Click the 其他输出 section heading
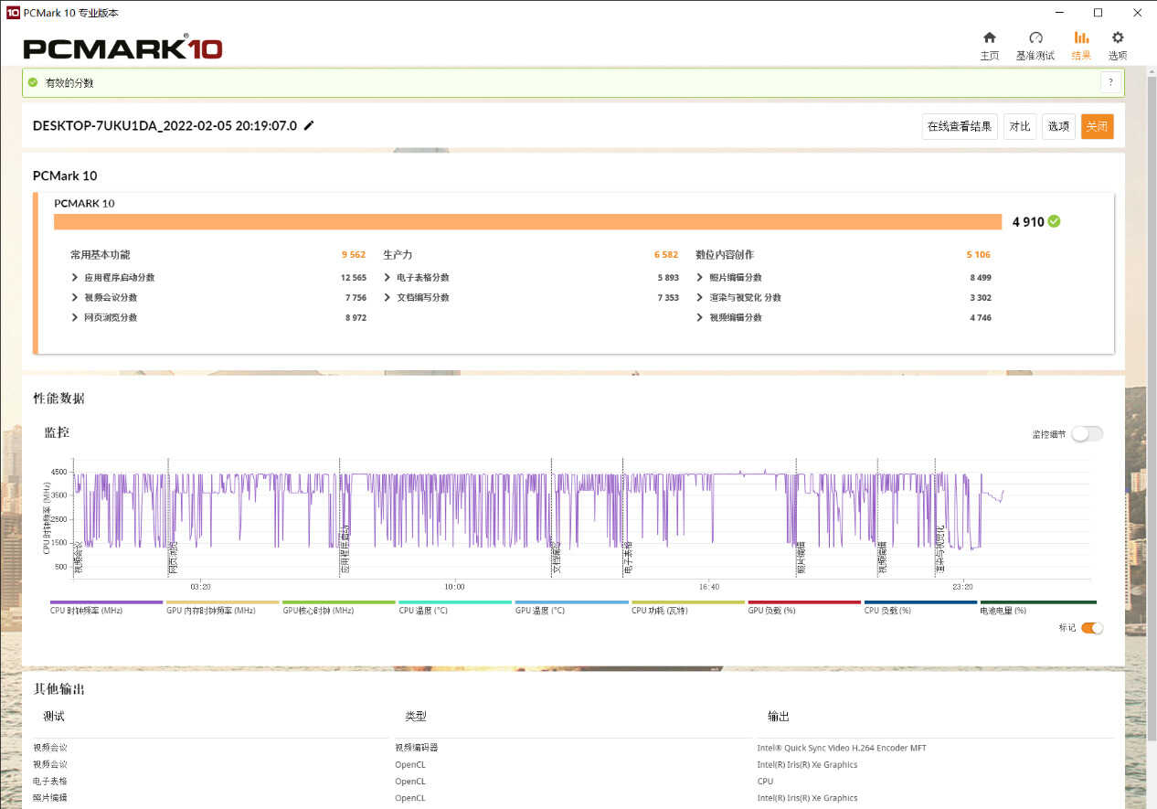The image size is (1157, 809). point(58,689)
